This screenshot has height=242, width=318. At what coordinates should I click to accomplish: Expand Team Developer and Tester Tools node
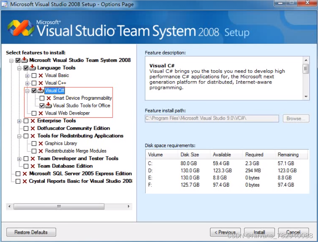tap(19, 159)
